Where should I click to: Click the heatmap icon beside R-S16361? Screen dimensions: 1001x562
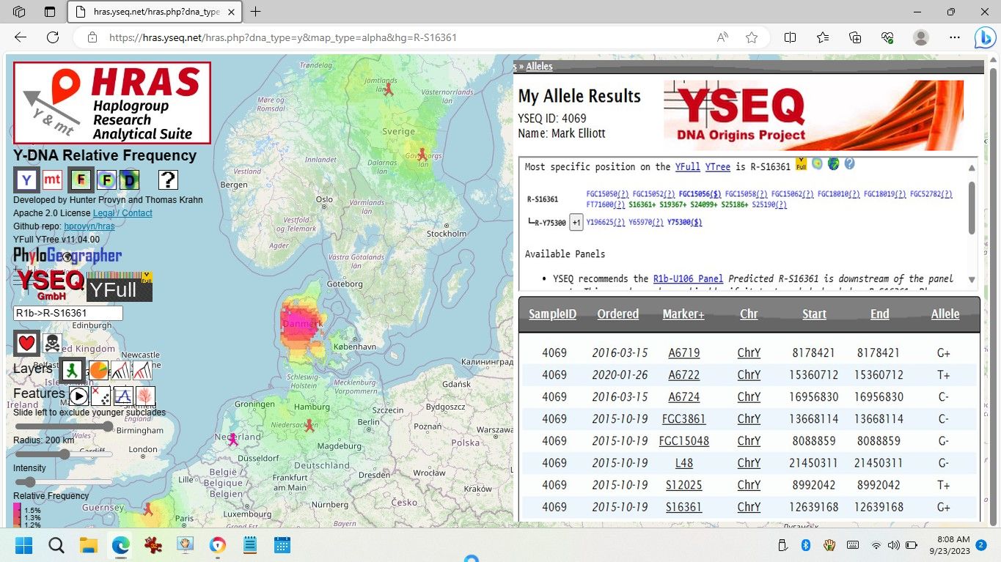817,163
